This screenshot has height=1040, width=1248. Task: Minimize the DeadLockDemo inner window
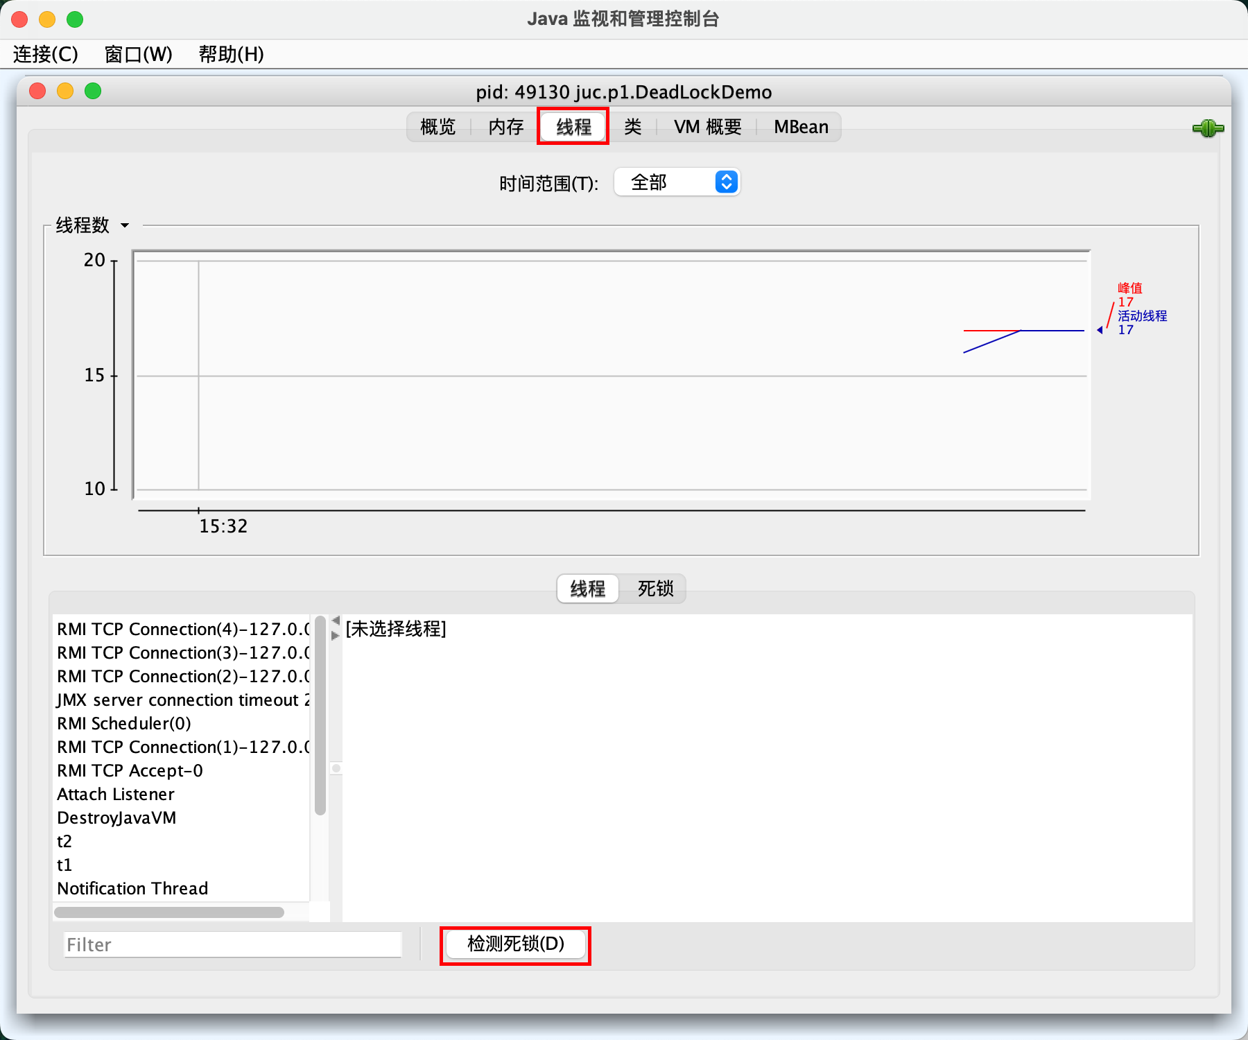pyautogui.click(x=65, y=91)
